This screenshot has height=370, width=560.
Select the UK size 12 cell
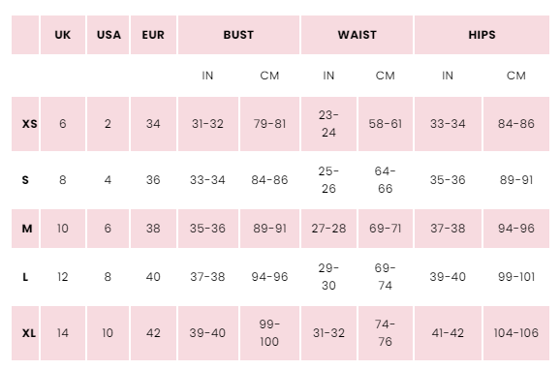click(x=63, y=277)
